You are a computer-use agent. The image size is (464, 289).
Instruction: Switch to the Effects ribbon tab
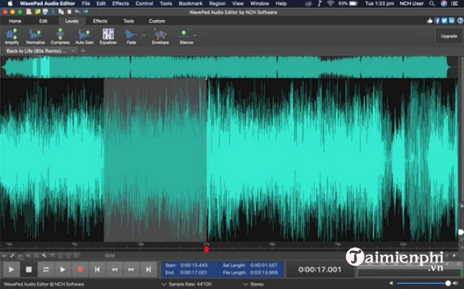click(100, 21)
